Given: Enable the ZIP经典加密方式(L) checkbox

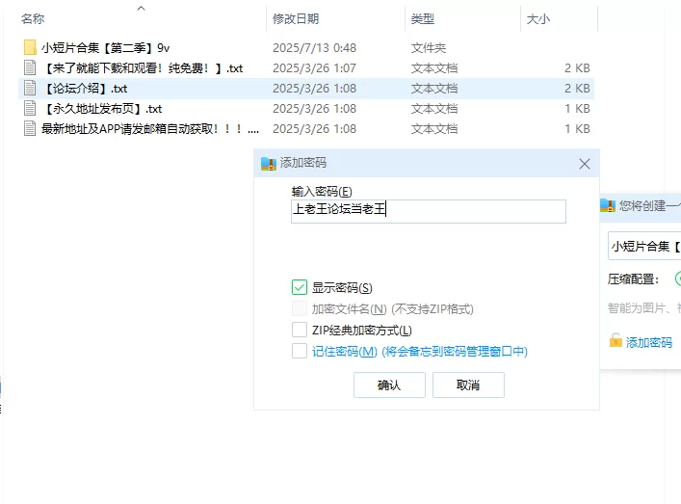Looking at the screenshot, I should coord(300,330).
